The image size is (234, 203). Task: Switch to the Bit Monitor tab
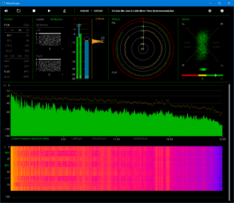click(57, 19)
